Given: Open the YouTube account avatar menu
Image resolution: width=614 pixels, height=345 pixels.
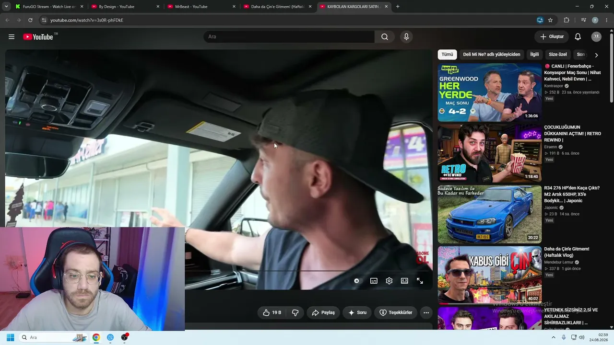Looking at the screenshot, I should click(596, 37).
